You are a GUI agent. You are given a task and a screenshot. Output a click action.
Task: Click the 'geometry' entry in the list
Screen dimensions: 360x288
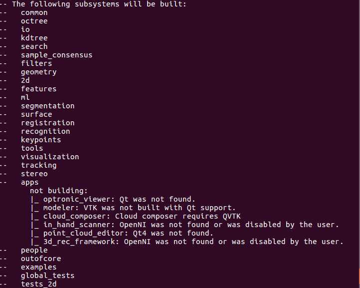point(38,72)
